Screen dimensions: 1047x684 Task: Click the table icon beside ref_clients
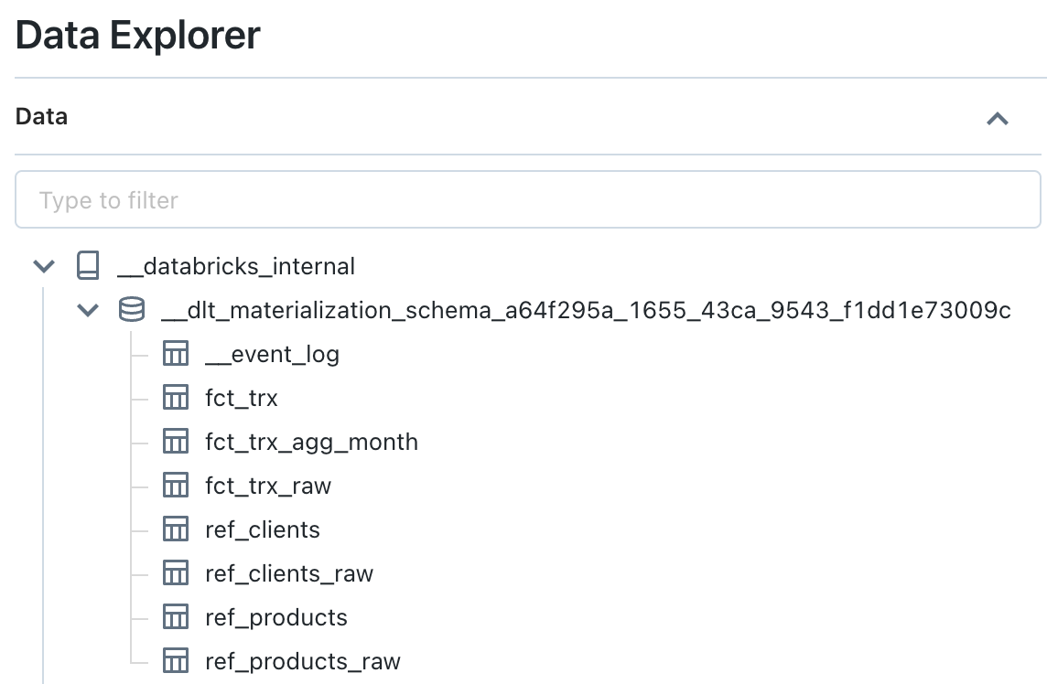coord(175,529)
